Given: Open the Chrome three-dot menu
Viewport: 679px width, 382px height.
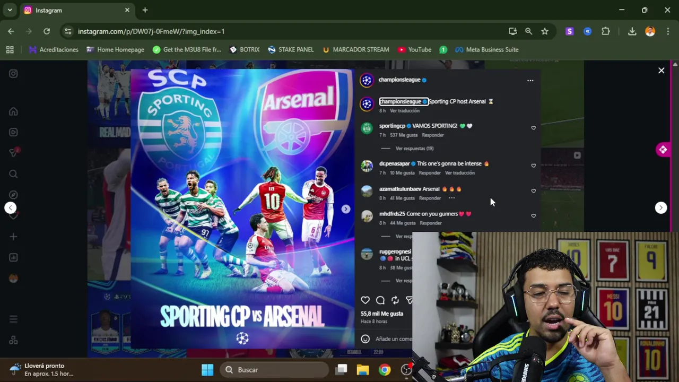Looking at the screenshot, I should coord(668,31).
